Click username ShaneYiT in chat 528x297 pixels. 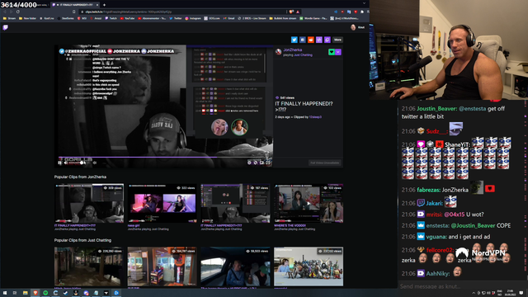click(x=457, y=144)
